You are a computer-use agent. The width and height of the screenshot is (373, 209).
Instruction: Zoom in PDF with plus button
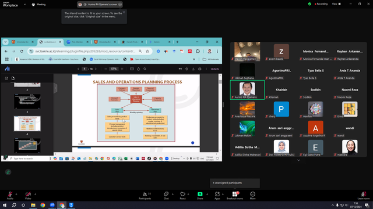tap(122, 69)
